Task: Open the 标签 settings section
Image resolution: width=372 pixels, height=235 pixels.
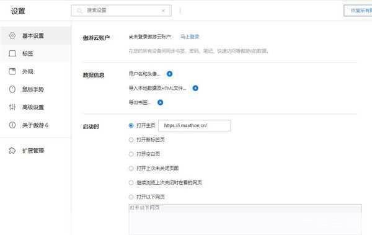Action: [x=35, y=54]
